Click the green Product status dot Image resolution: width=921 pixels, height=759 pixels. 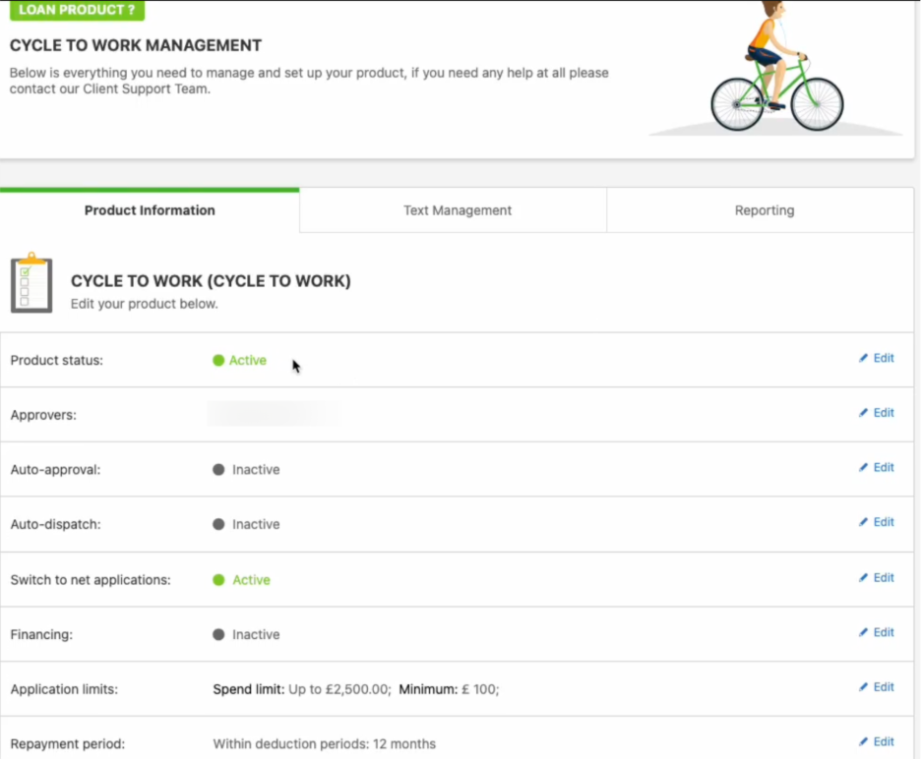point(218,361)
